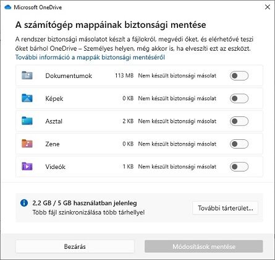Image resolution: width=275 pixels, height=260 pixels.
Task: Click the Videók video folder icon
Action: click(x=27, y=166)
